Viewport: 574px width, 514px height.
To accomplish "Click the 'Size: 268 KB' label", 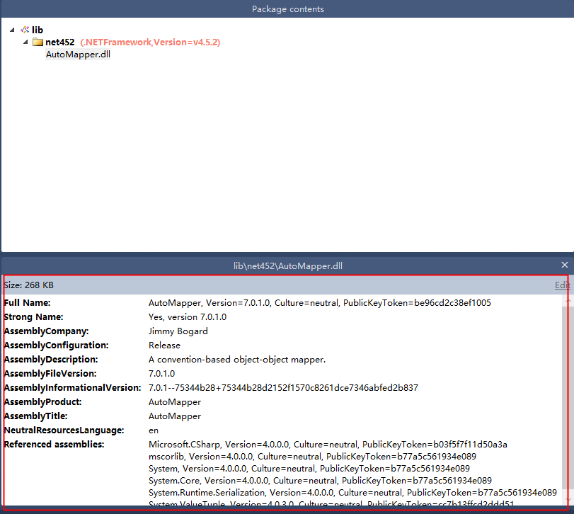I will (x=29, y=285).
